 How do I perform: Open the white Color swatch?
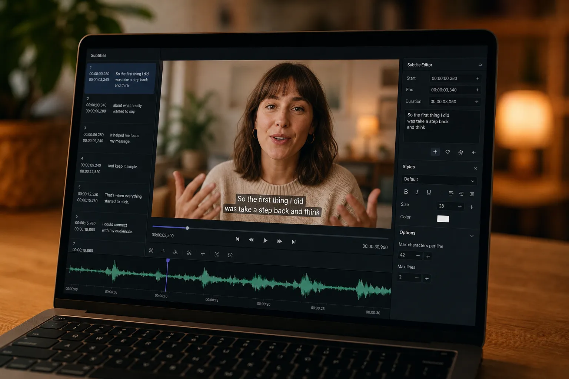pyautogui.click(x=443, y=219)
